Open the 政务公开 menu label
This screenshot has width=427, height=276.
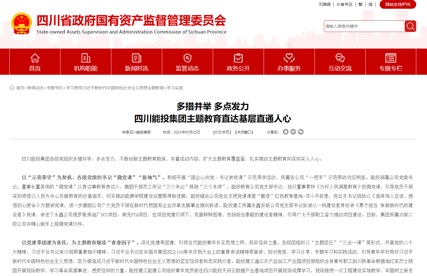pos(238,68)
